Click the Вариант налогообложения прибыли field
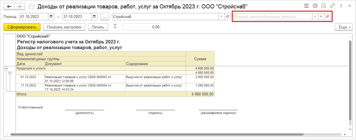 [272, 17]
